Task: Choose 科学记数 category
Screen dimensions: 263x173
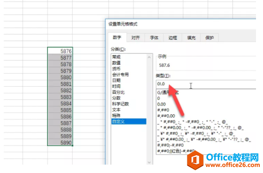Action: pyautogui.click(x=129, y=104)
